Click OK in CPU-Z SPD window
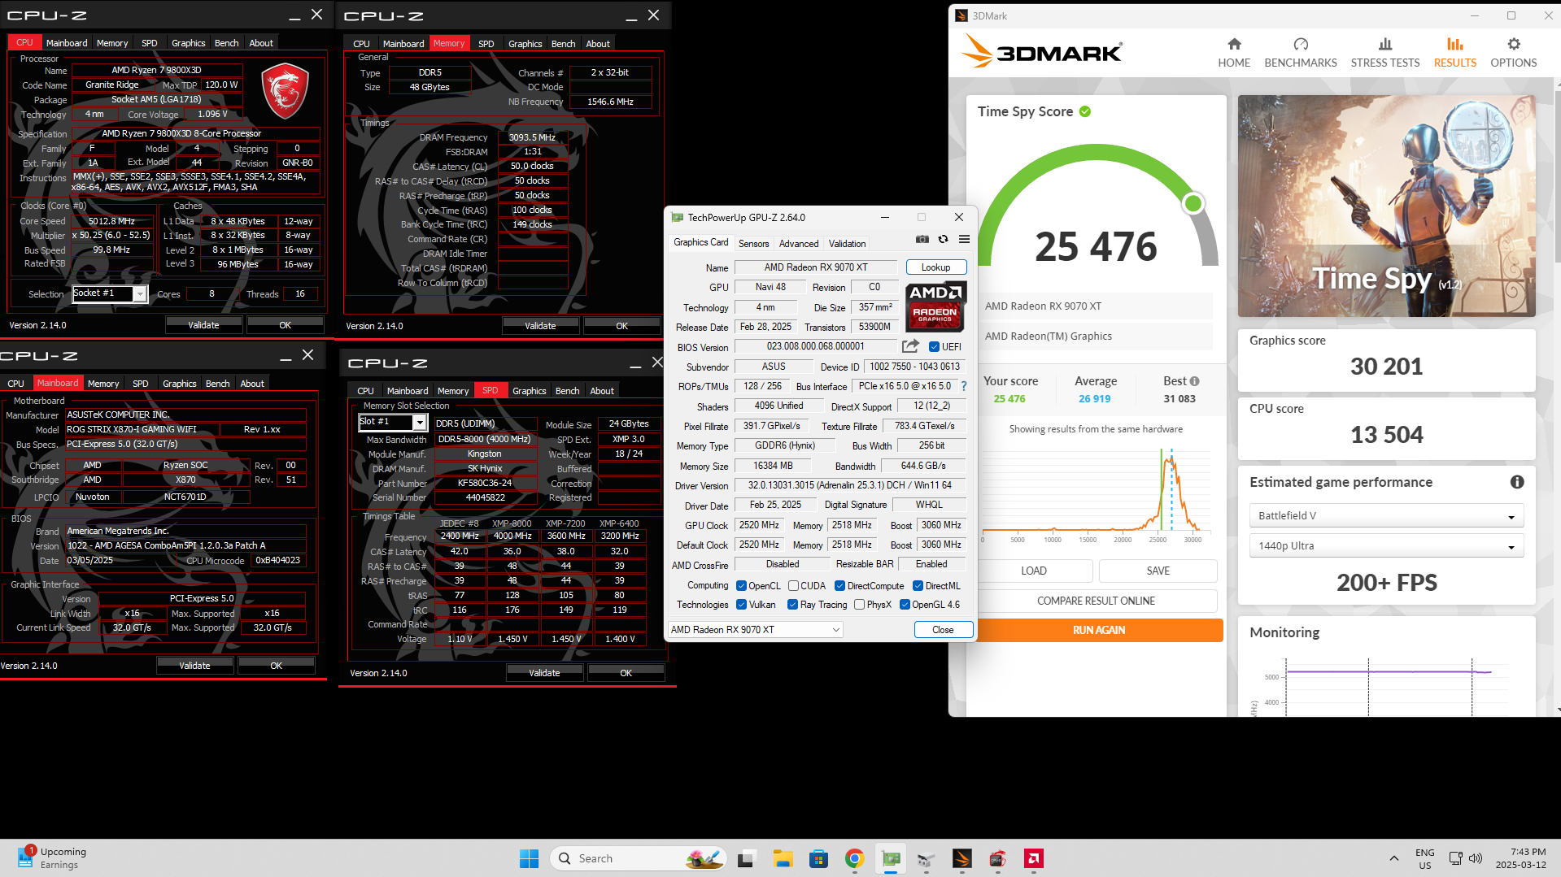The width and height of the screenshot is (1561, 877). point(626,673)
